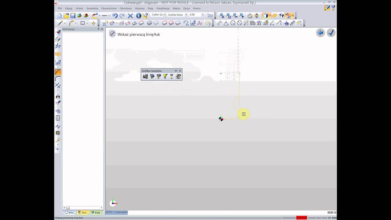Screen dimensions: 391x220
Task: Close the Informacje panel
Action: [102, 29]
